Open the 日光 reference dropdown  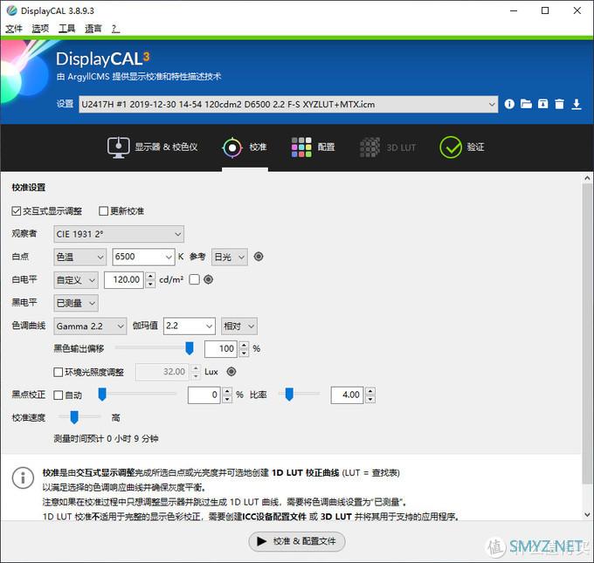[230, 257]
